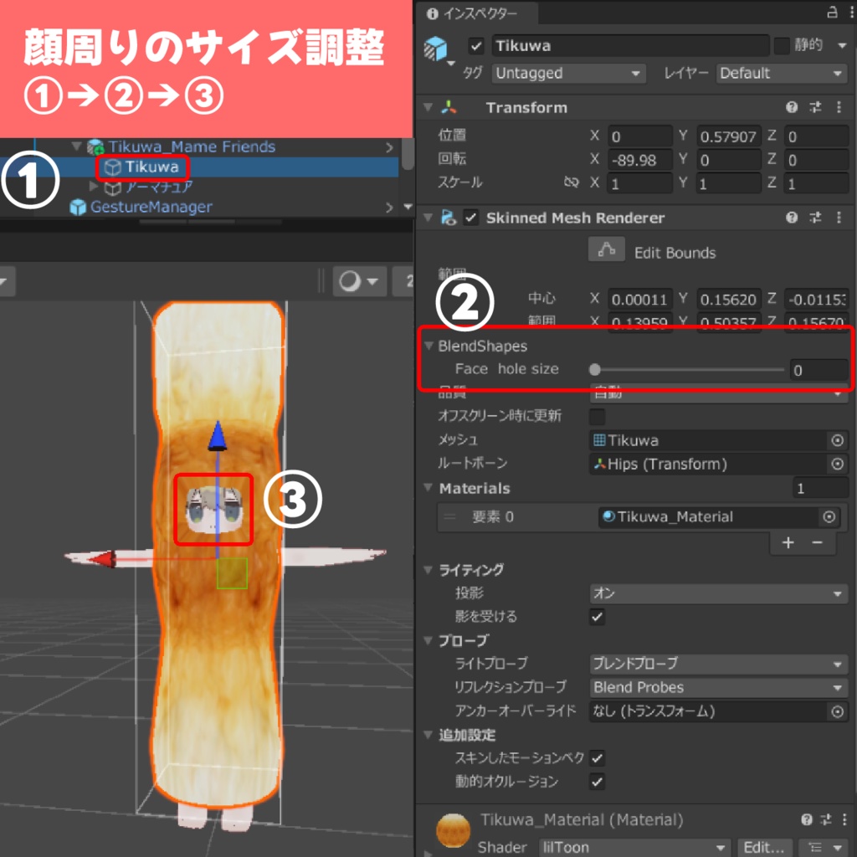Click the Inspector panel kebab menu
This screenshot has width=857, height=857.
pyautogui.click(x=850, y=12)
